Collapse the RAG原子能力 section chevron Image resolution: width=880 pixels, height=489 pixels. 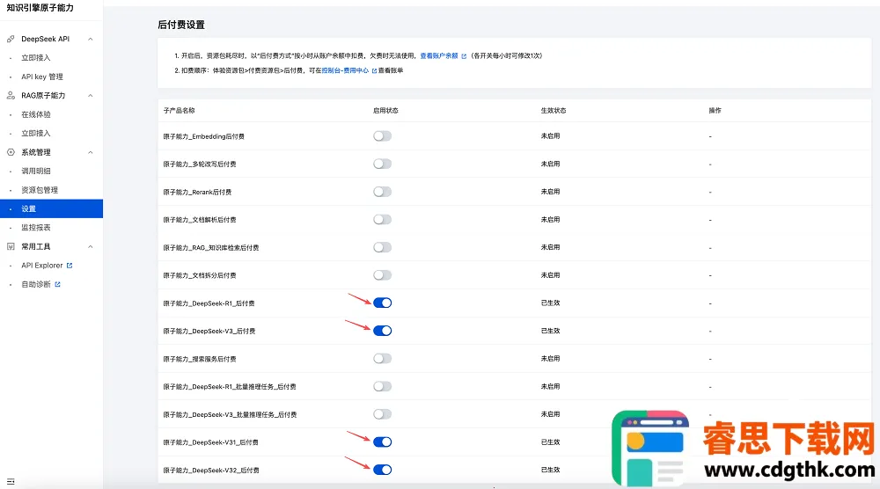pos(91,95)
